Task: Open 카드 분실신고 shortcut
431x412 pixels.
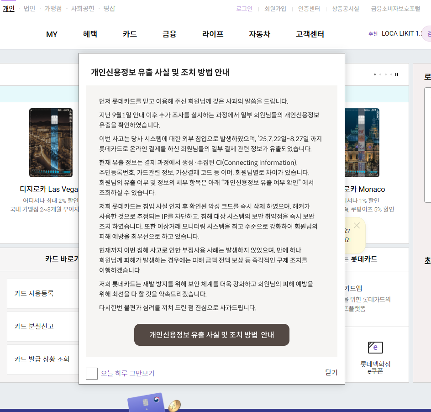Action: (x=43, y=327)
